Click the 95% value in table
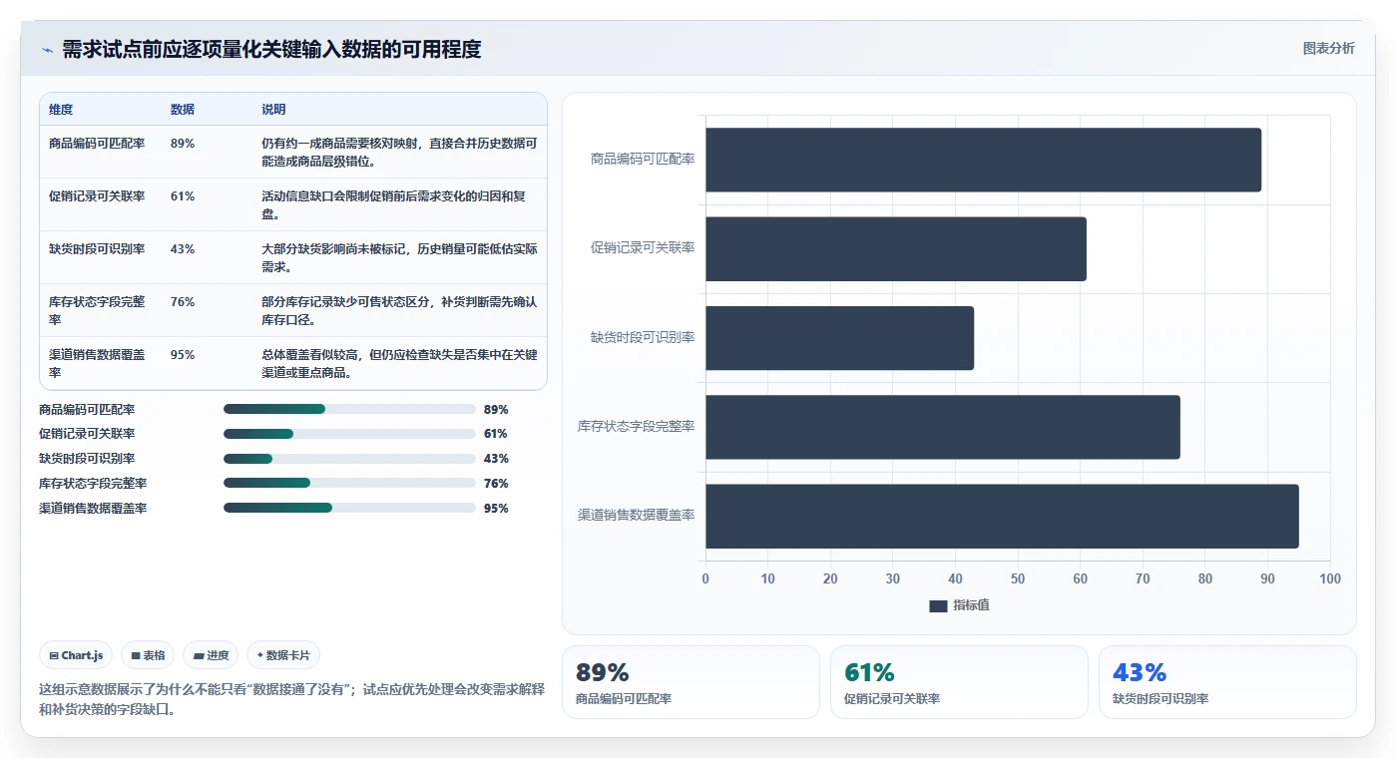Image resolution: width=1396 pixels, height=758 pixels. tap(183, 355)
